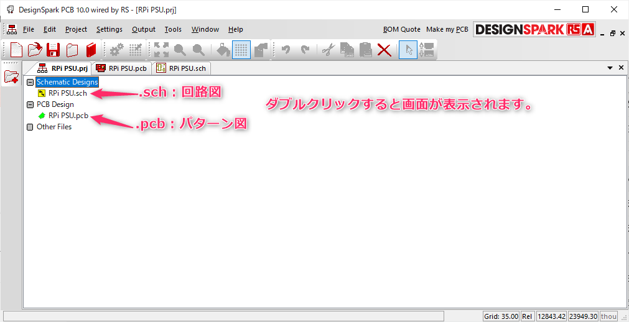The height and width of the screenshot is (322, 629).
Task: Open the Settings menu
Action: [109, 29]
